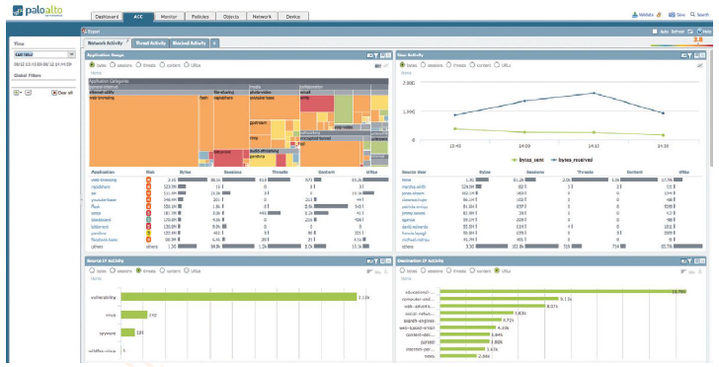The image size is (719, 367).
Task: Switch Application Usage to treemap view icon
Action: click(378, 66)
